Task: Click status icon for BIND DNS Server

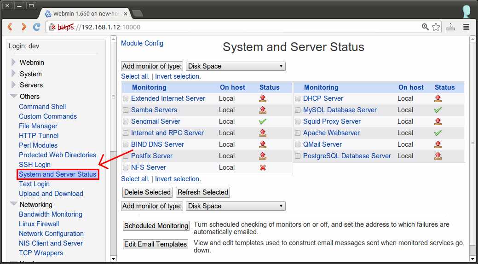Action: click(263, 144)
